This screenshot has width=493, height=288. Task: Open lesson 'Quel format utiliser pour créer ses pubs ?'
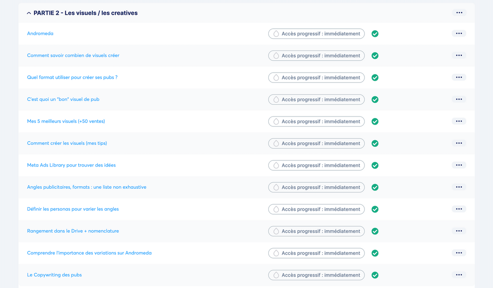point(72,78)
